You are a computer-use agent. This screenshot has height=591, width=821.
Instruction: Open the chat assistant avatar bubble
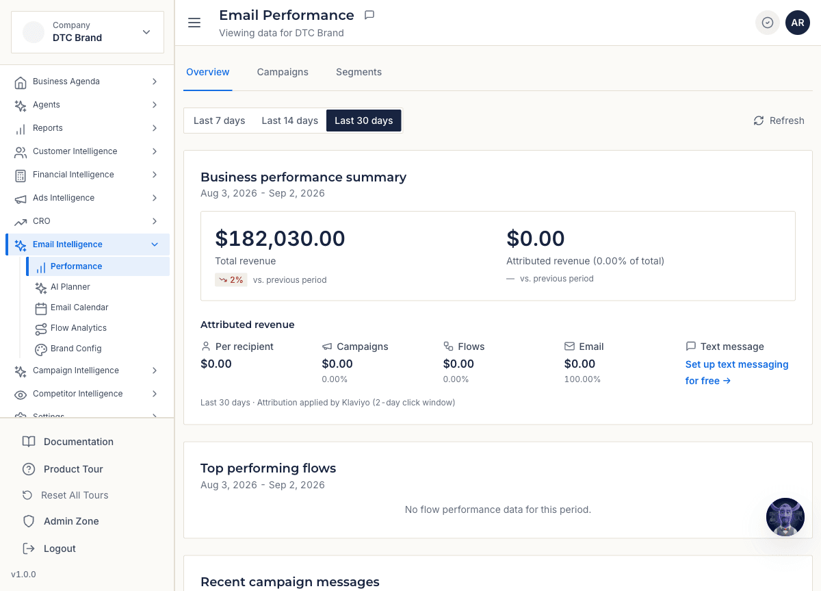click(785, 517)
